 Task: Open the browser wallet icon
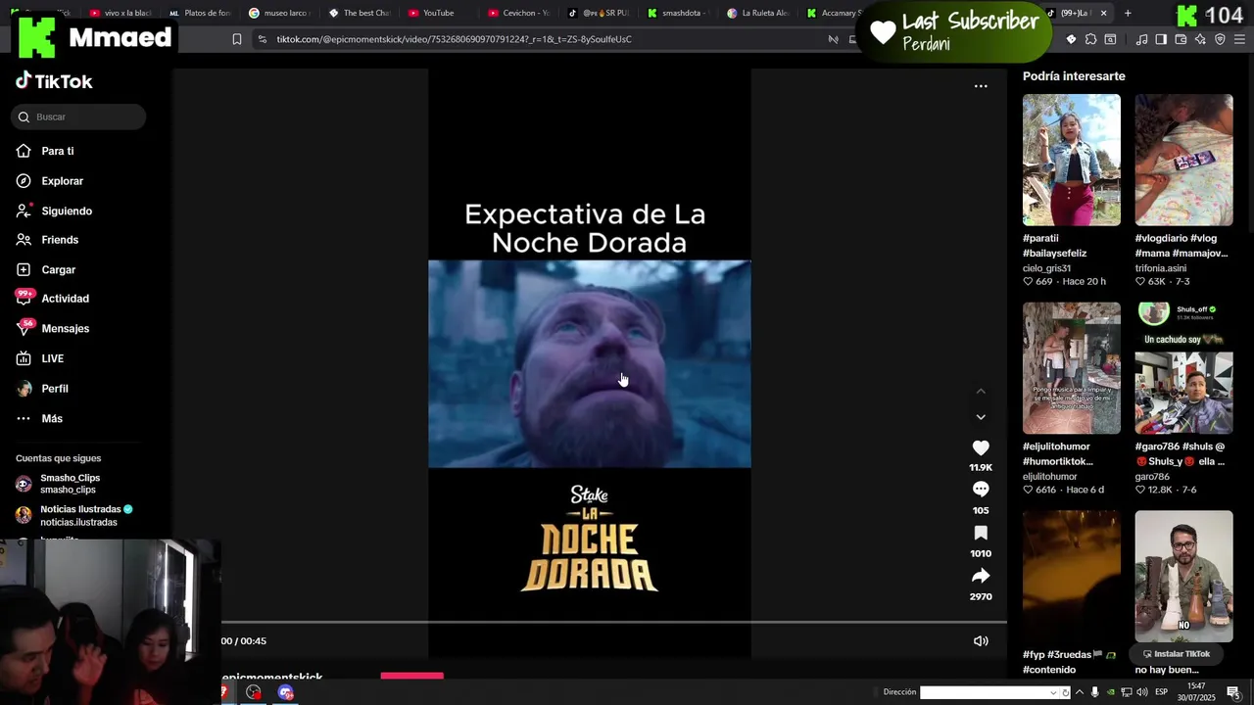(1181, 39)
